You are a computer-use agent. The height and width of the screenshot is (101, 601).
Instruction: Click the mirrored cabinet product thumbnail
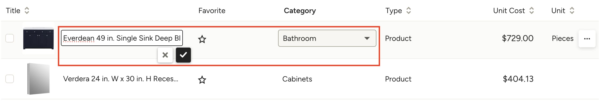pyautogui.click(x=38, y=79)
